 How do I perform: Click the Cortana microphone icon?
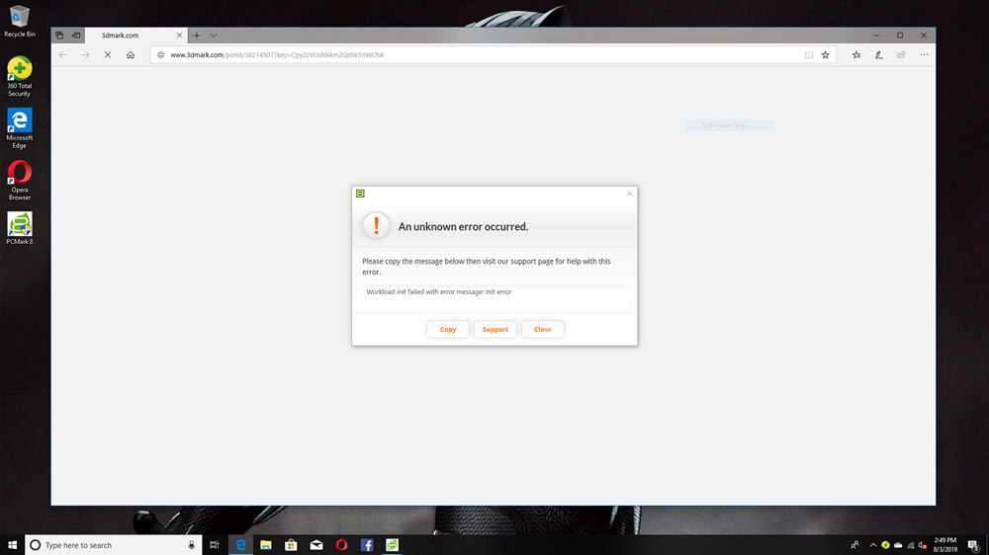coord(191,545)
